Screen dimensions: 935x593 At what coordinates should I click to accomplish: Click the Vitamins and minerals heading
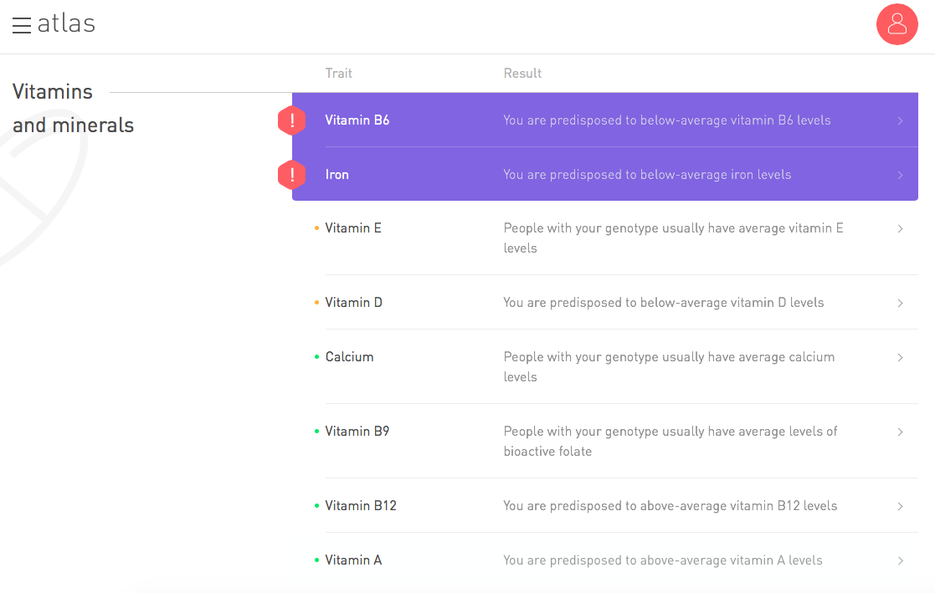coord(73,108)
